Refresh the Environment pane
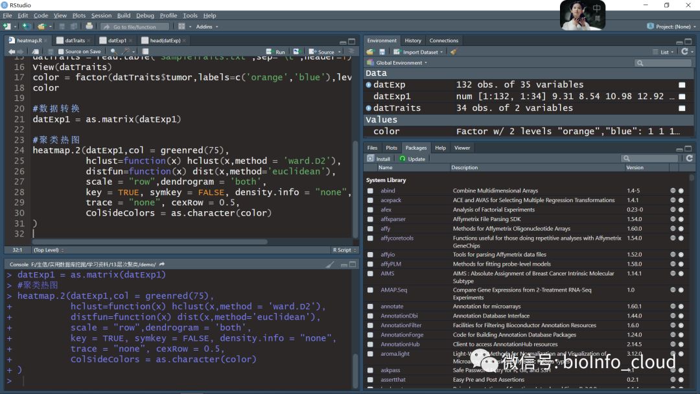This screenshot has height=394, width=700. pos(685,52)
